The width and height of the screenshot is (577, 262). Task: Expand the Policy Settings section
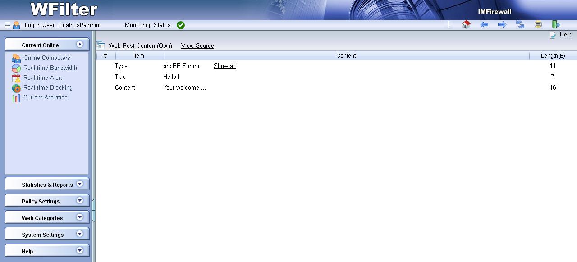pos(47,201)
